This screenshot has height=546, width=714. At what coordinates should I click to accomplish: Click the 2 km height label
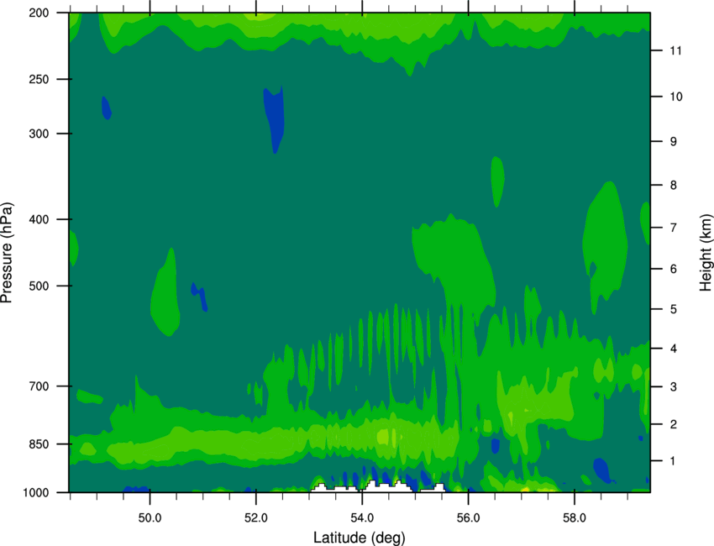[673, 424]
